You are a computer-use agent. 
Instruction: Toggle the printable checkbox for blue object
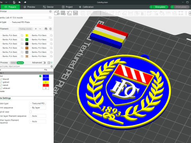click(x=40, y=76)
